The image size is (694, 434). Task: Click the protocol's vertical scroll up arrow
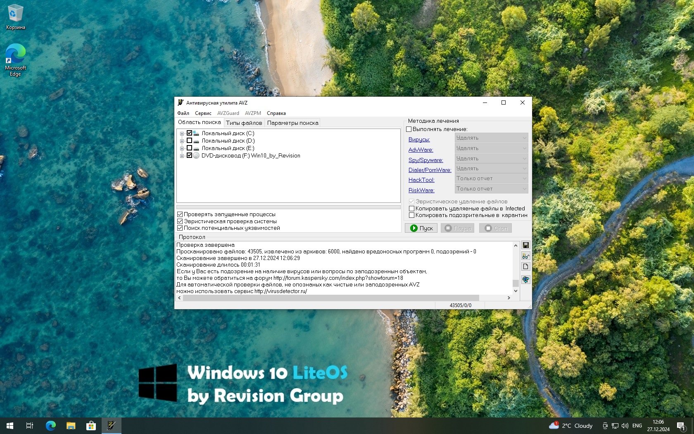pos(516,246)
